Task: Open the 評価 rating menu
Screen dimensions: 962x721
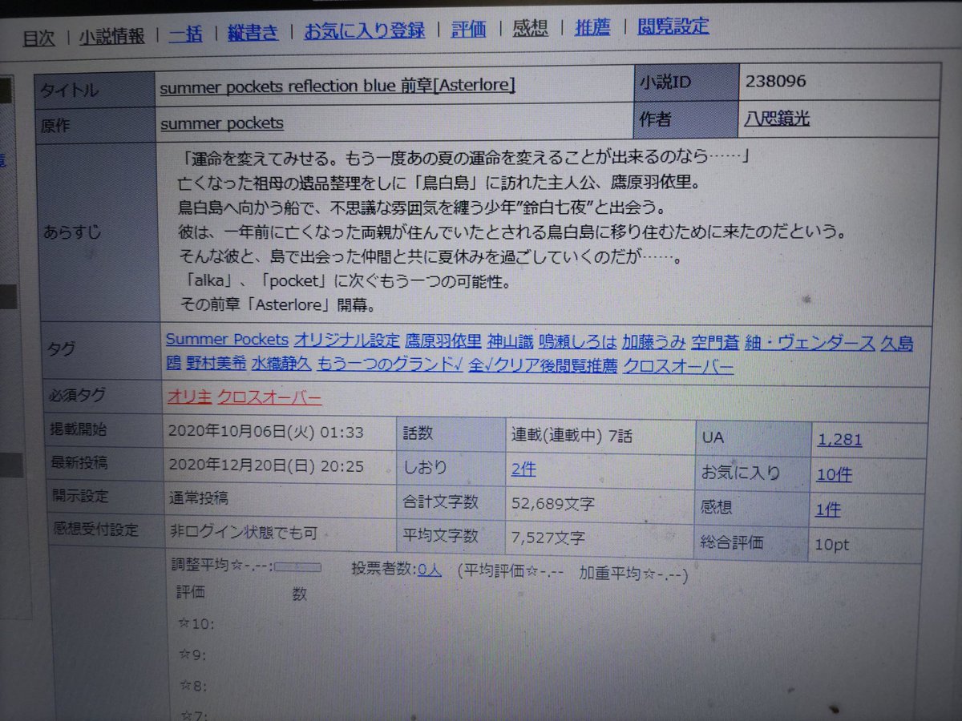Action: [469, 26]
